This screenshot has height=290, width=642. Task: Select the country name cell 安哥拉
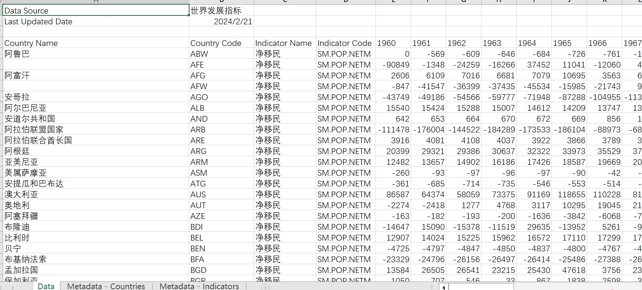pos(96,97)
